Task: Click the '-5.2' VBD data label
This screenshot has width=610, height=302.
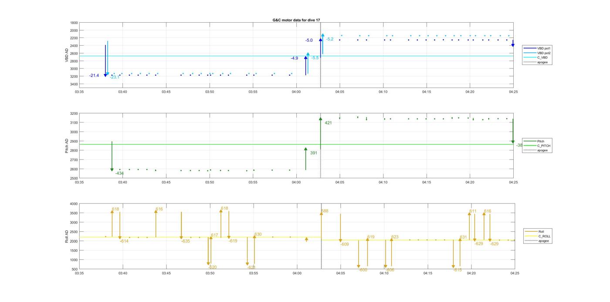Action: pos(330,39)
